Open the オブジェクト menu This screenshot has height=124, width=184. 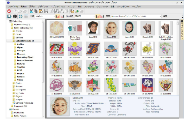point(58,6)
